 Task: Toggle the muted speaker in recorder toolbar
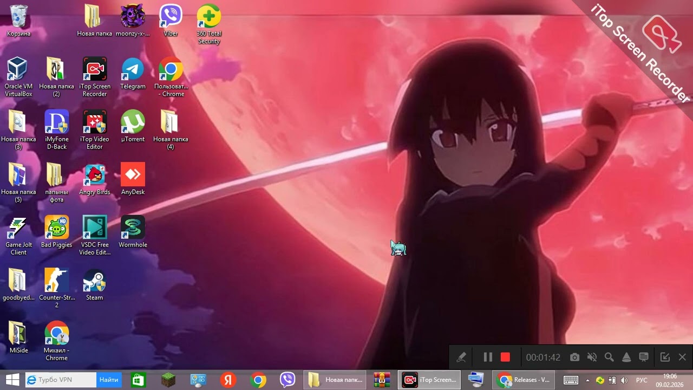point(592,357)
